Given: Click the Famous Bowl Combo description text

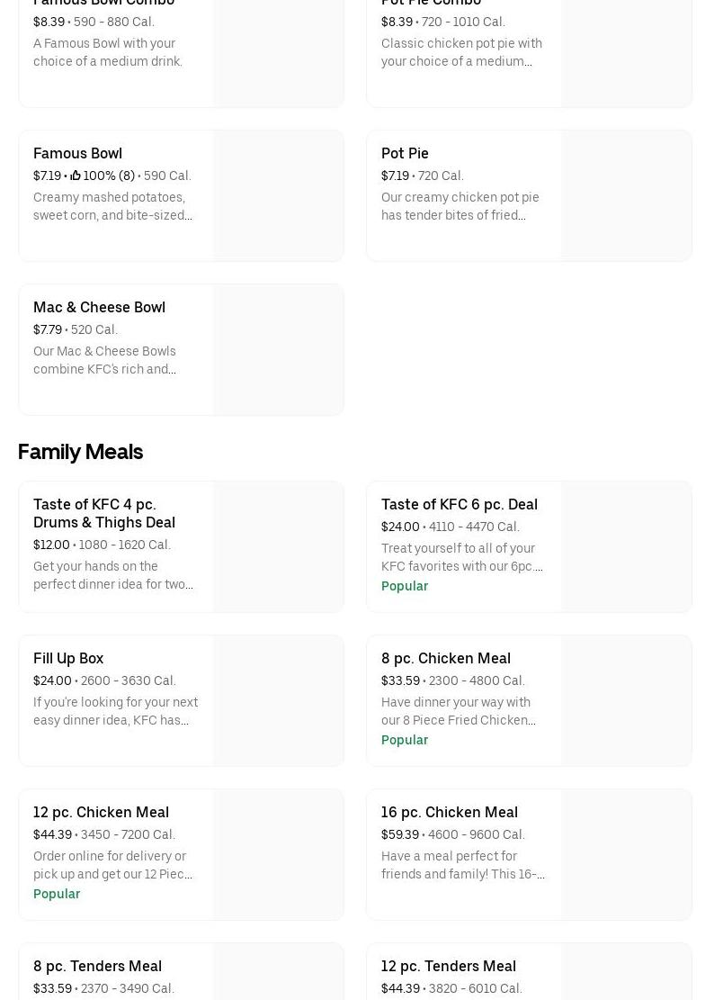Looking at the screenshot, I should (x=108, y=52).
